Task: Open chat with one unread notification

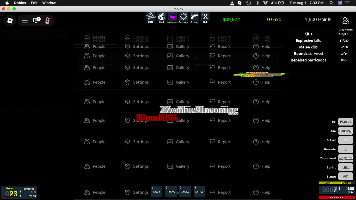Action: 36,21
